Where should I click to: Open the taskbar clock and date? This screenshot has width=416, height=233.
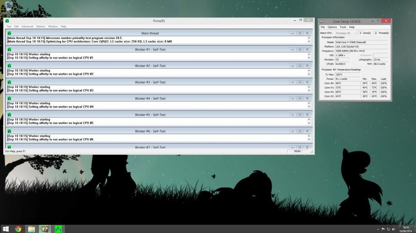(x=406, y=229)
